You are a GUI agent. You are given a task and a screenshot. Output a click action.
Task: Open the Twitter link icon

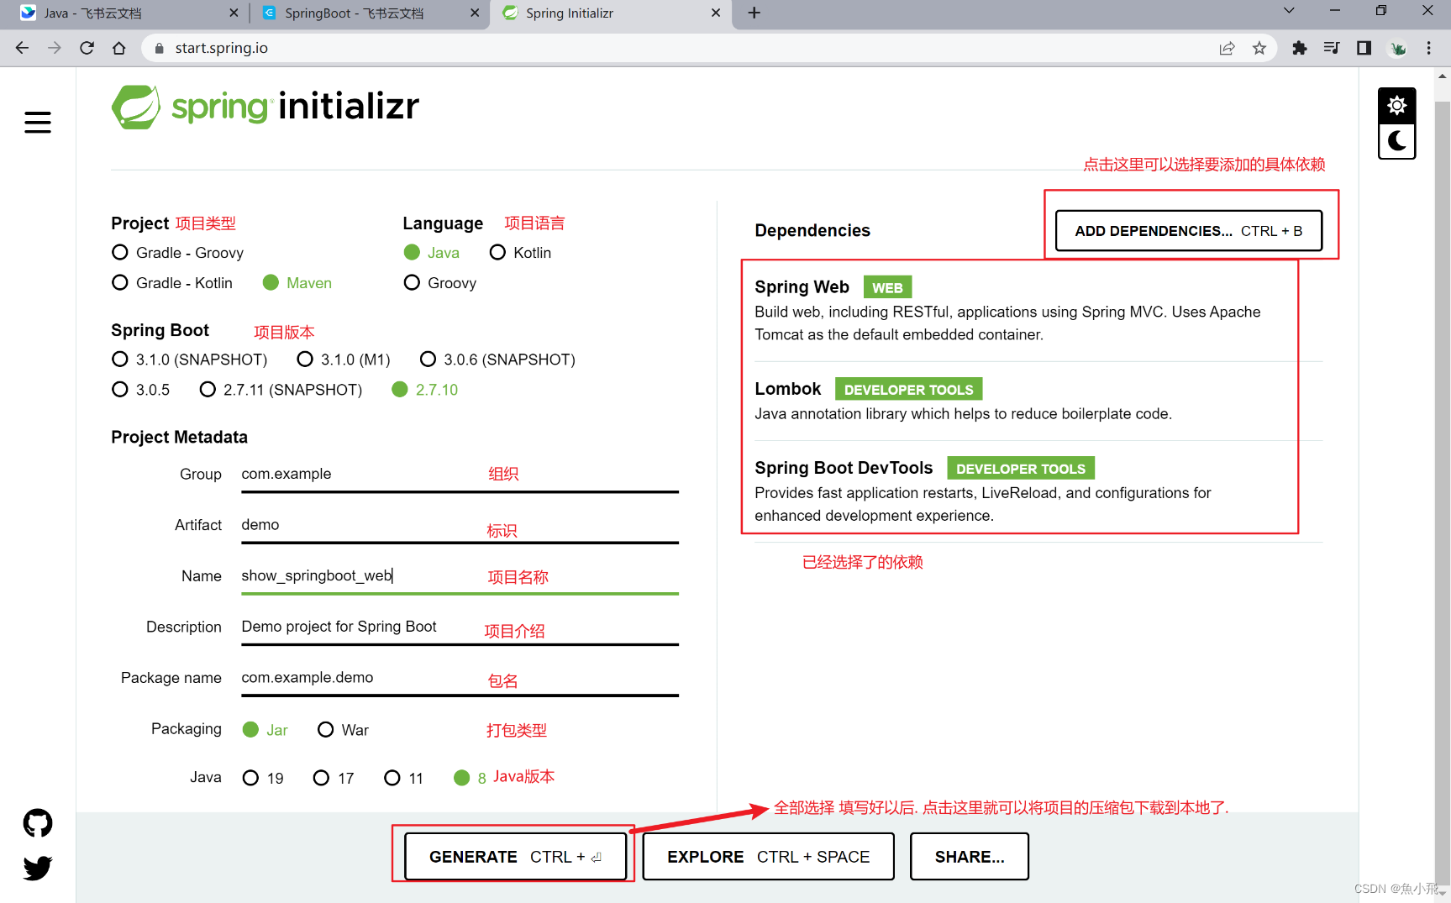[x=38, y=868]
